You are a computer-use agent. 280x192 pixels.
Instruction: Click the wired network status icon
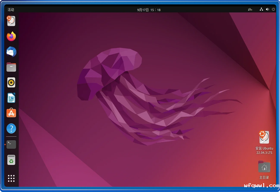[261, 10]
